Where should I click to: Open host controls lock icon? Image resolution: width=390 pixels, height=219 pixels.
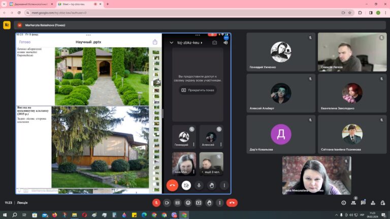click(x=382, y=203)
